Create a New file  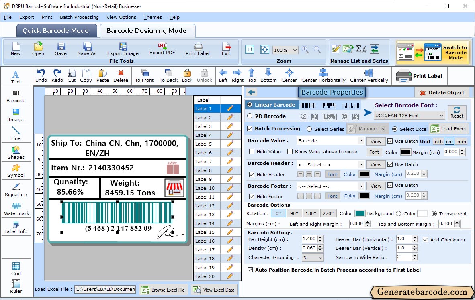[16, 49]
